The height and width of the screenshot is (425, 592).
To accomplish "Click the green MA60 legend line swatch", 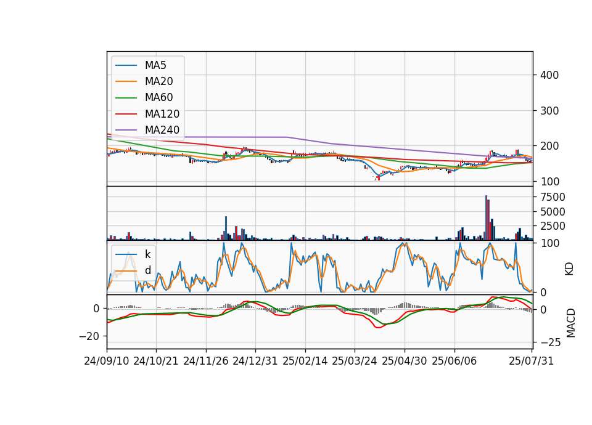I will [x=126, y=98].
